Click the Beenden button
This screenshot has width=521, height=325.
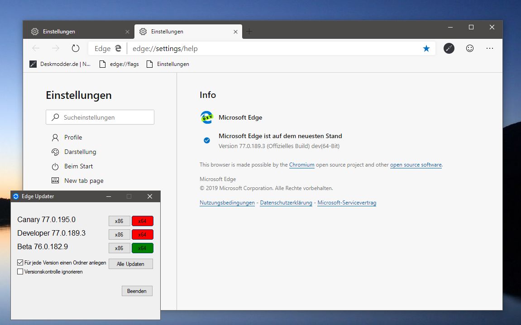coord(137,291)
